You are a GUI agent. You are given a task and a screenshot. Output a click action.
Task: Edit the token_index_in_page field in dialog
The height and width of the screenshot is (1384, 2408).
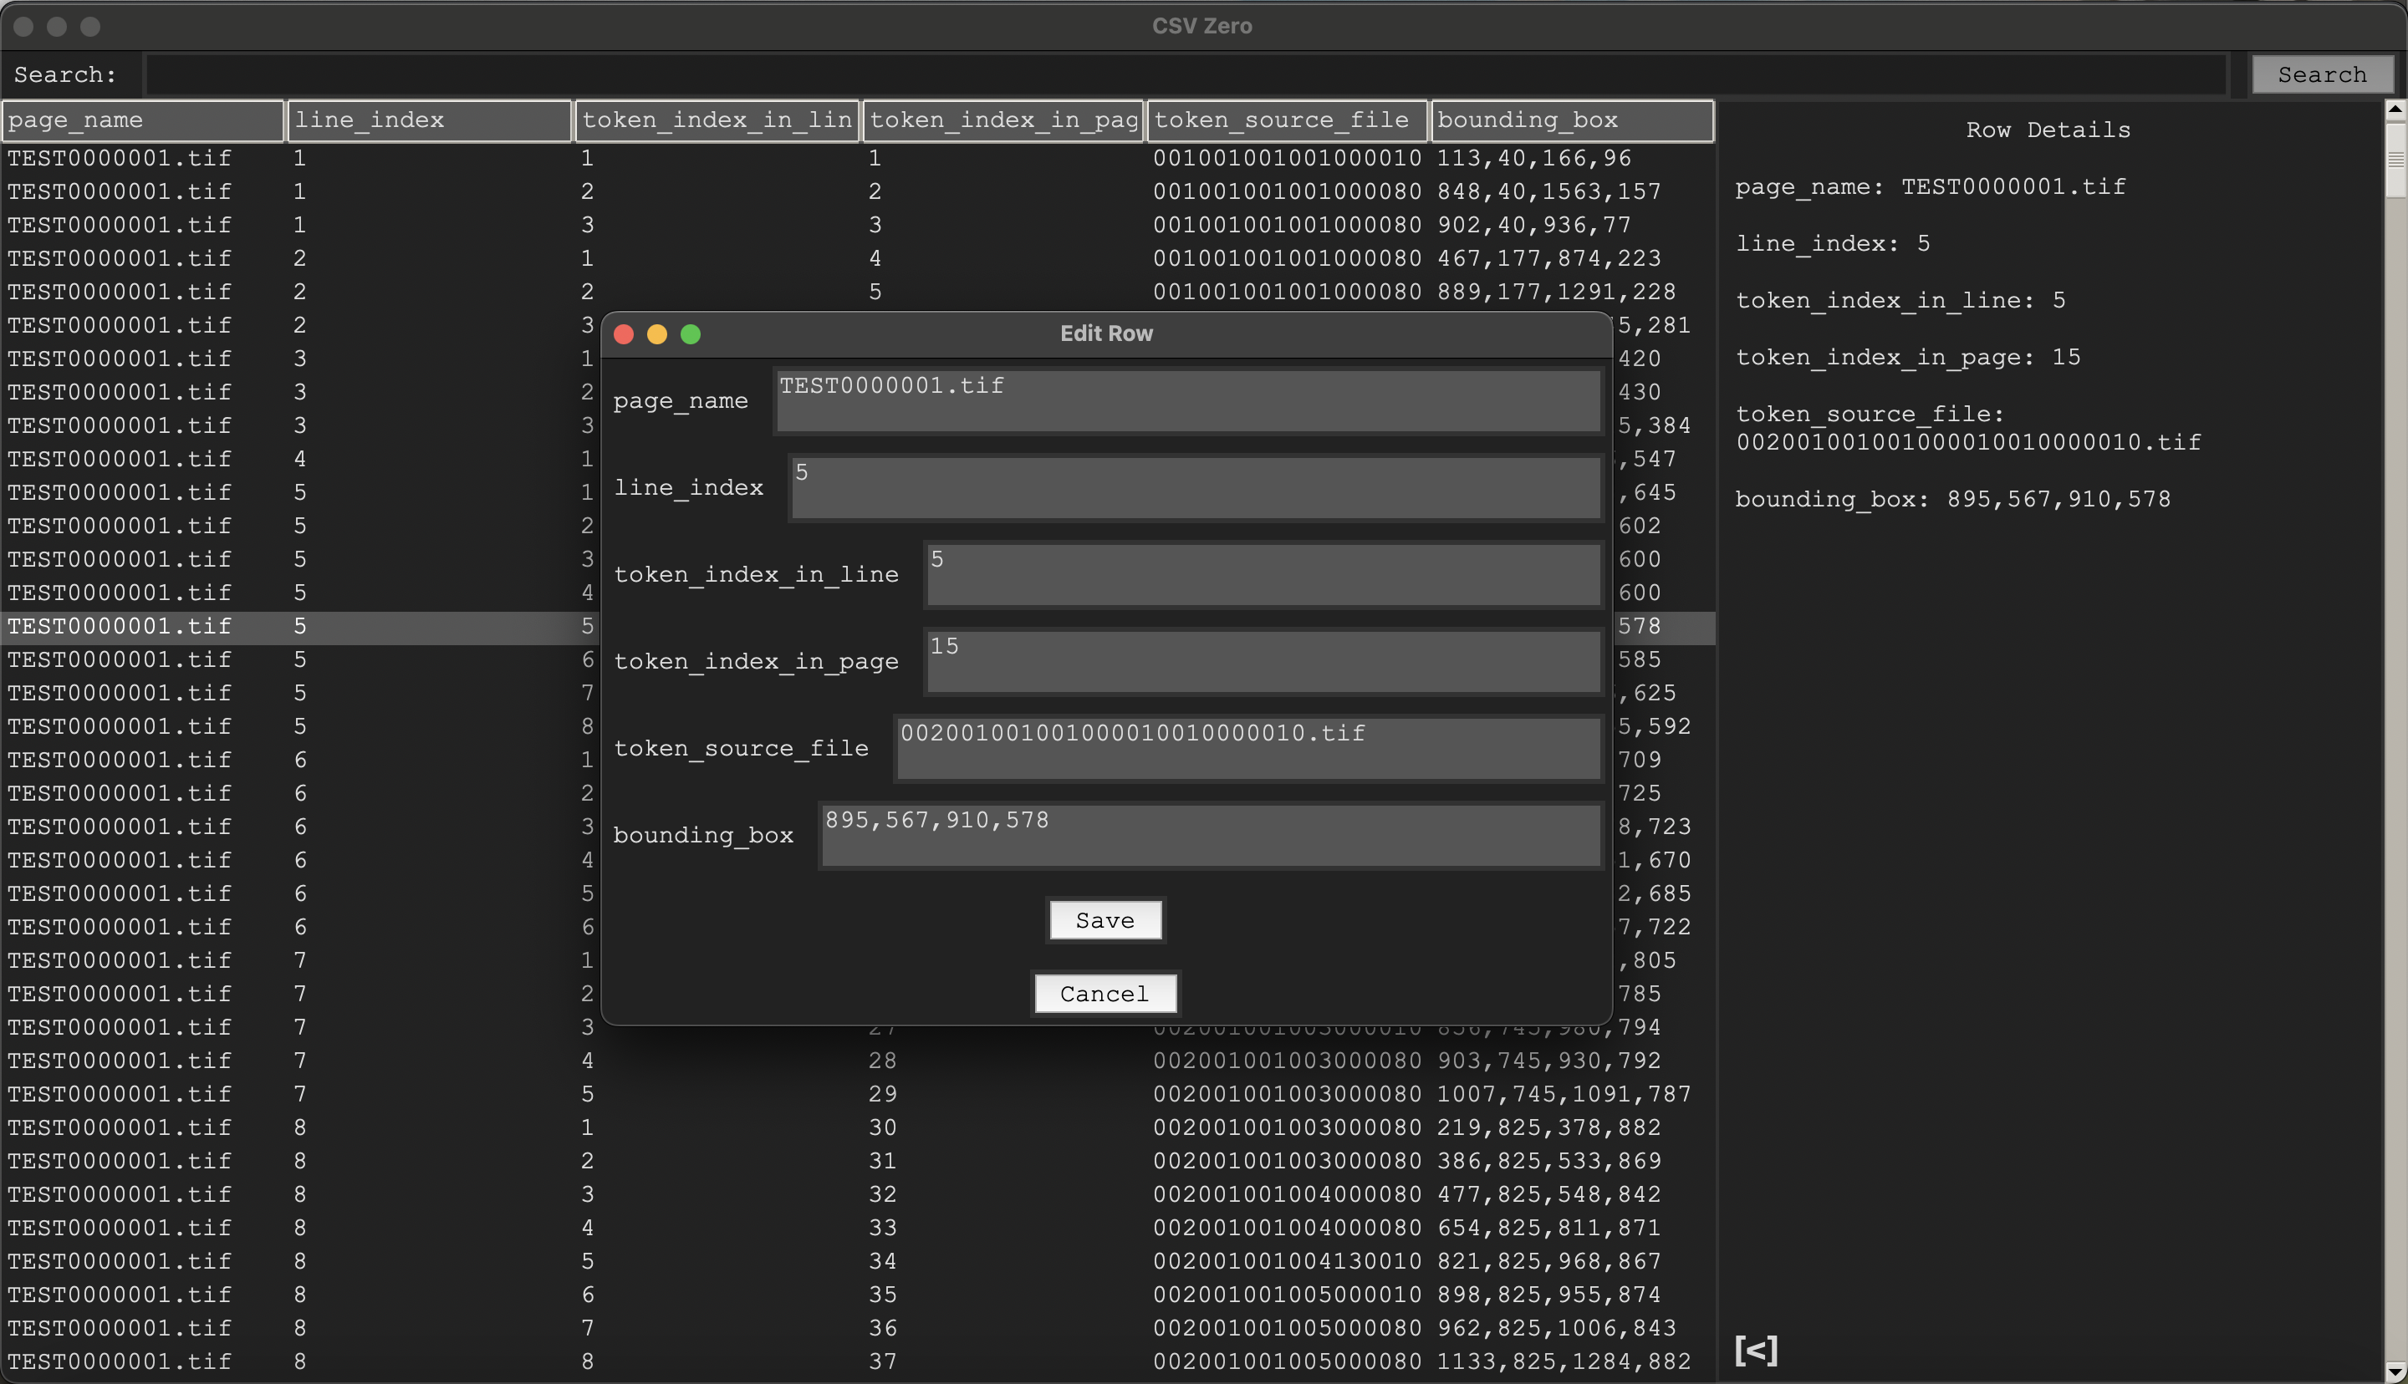[1263, 660]
